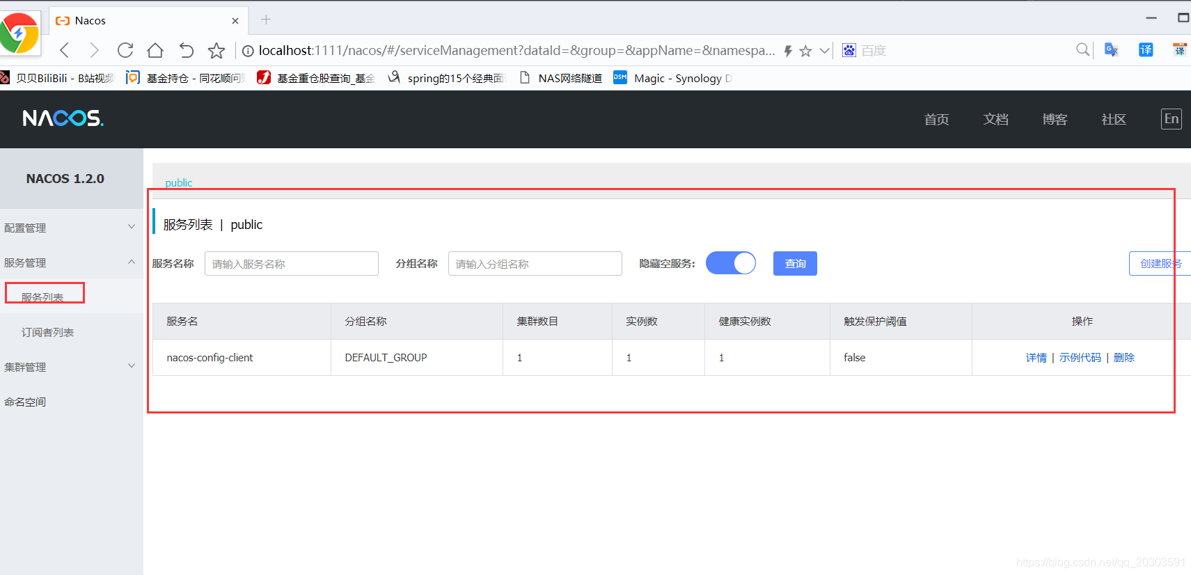Reload the page with refresh icon

click(125, 50)
